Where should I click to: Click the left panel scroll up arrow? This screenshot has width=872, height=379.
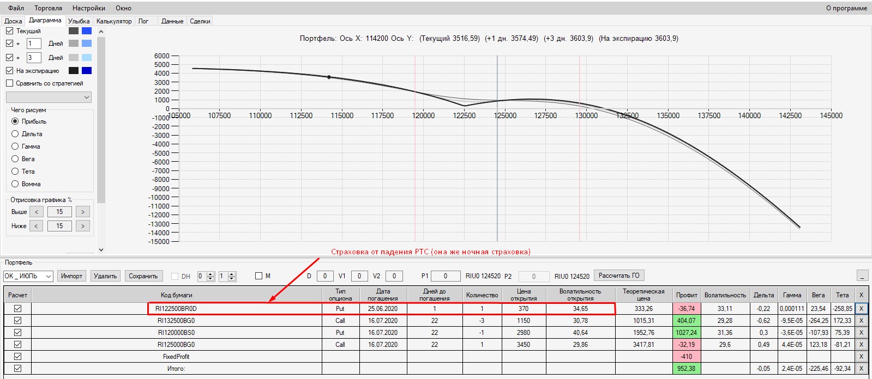point(101,32)
